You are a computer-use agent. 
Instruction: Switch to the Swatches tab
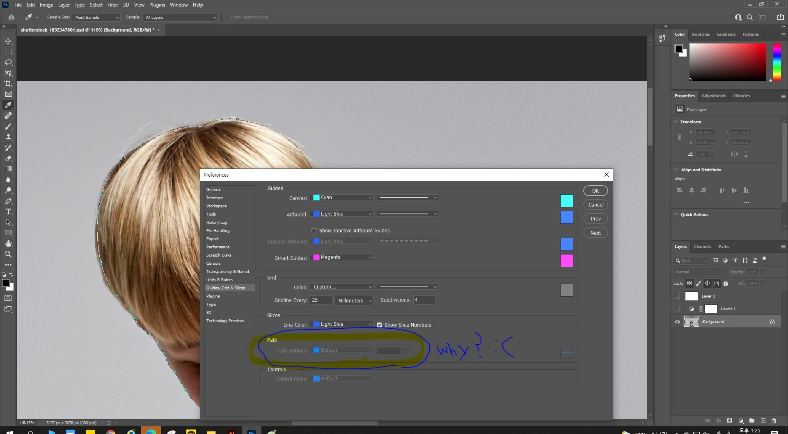(x=701, y=34)
